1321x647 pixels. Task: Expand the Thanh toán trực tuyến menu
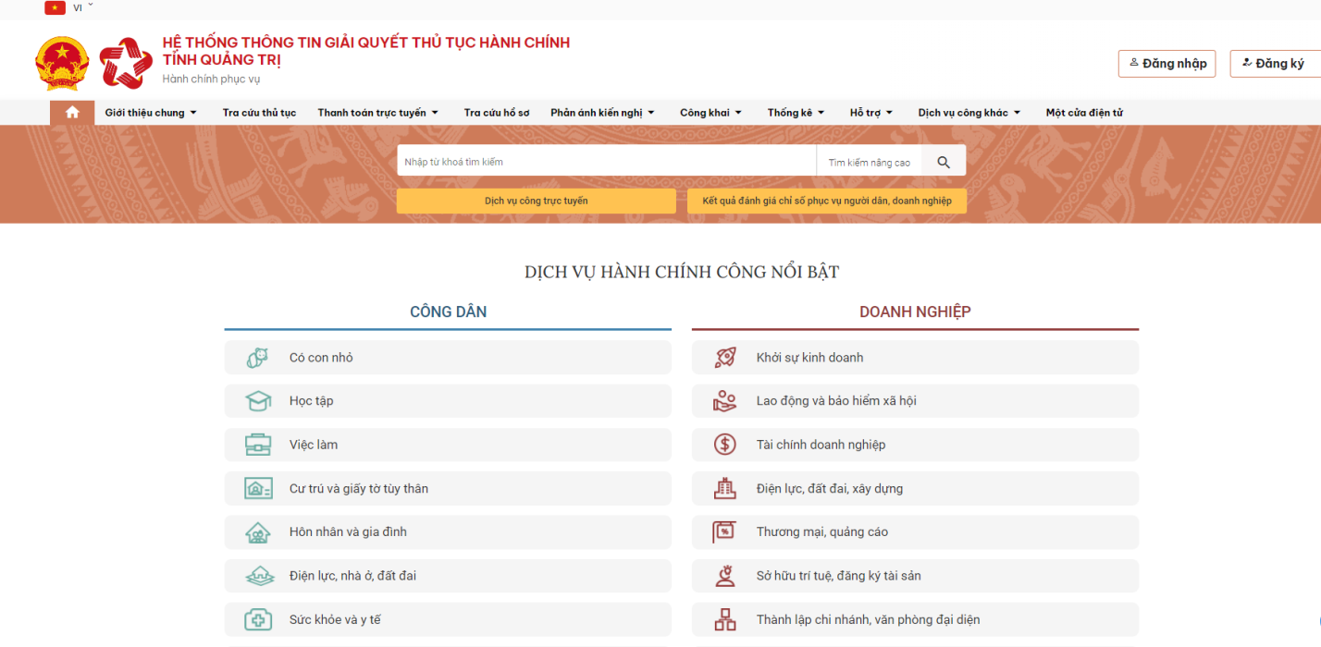pyautogui.click(x=377, y=113)
